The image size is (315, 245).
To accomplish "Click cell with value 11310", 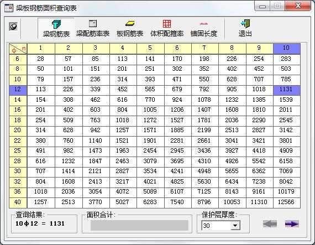I will coord(259,202).
